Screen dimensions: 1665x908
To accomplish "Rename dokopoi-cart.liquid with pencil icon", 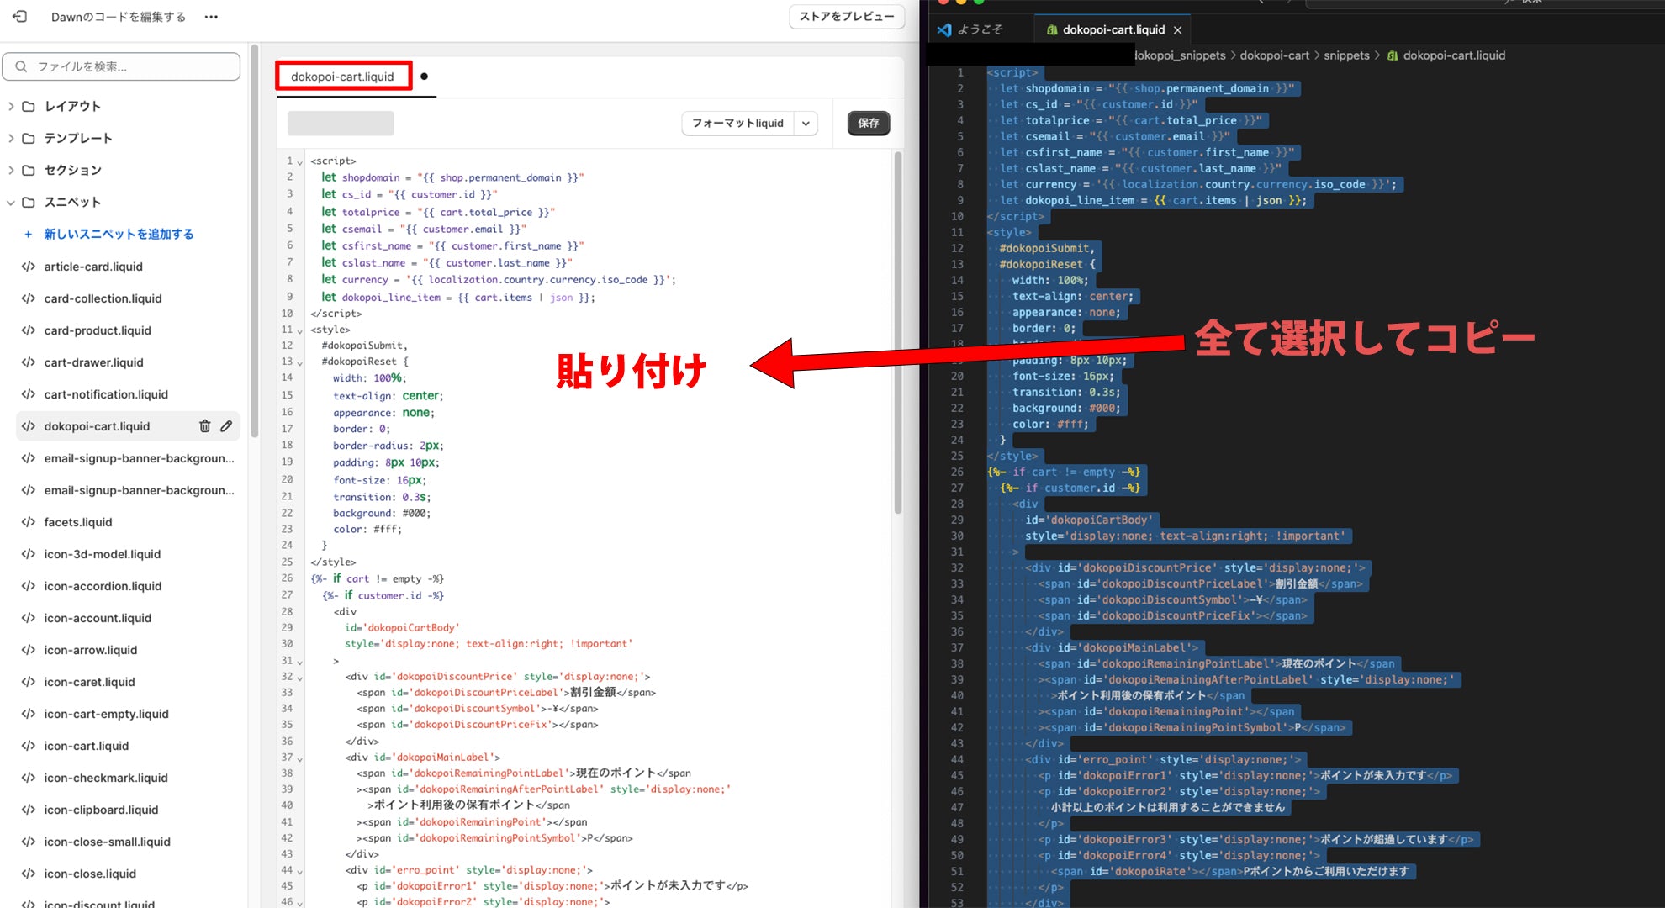I will [x=226, y=426].
